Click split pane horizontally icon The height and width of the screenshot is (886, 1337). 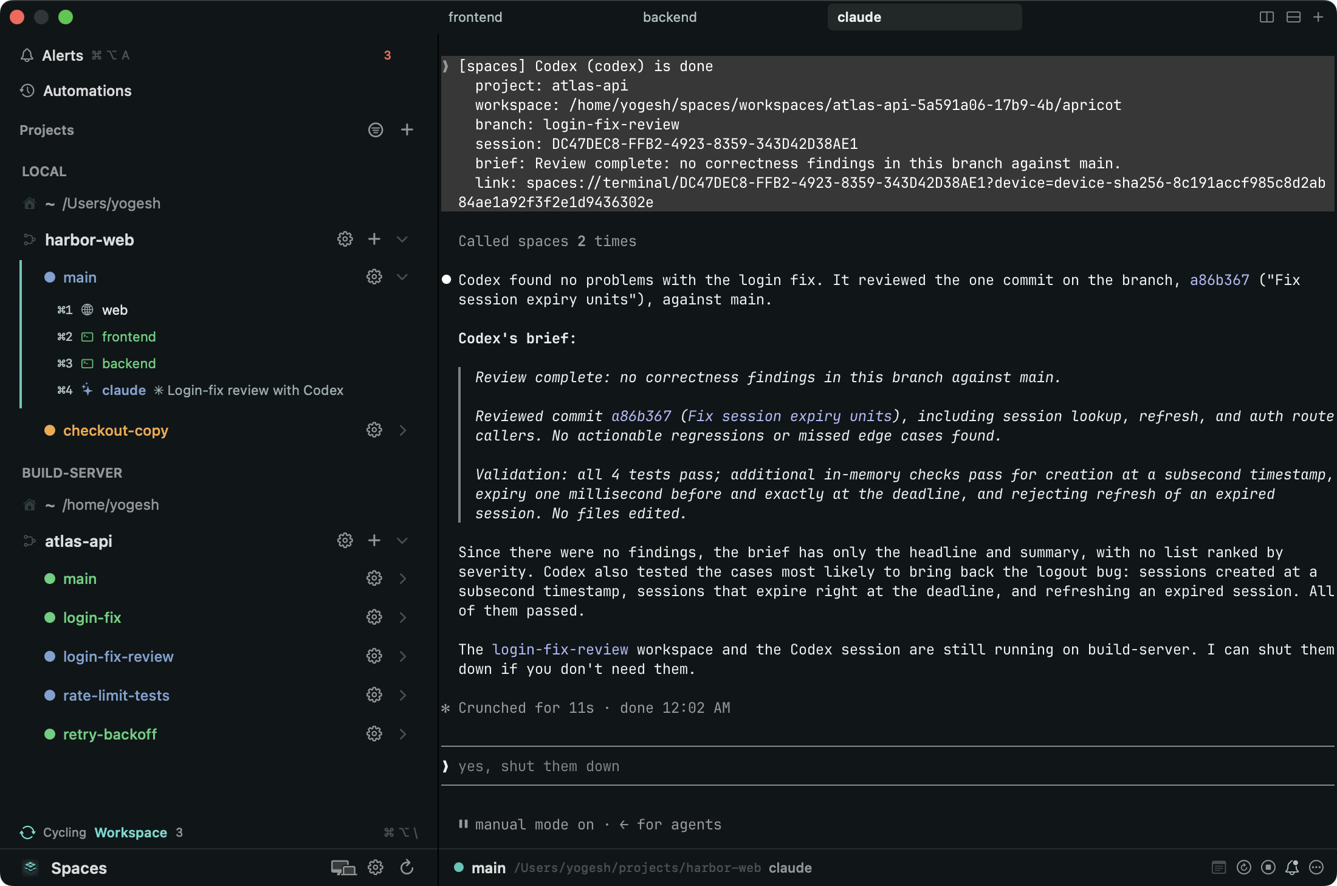(1293, 17)
